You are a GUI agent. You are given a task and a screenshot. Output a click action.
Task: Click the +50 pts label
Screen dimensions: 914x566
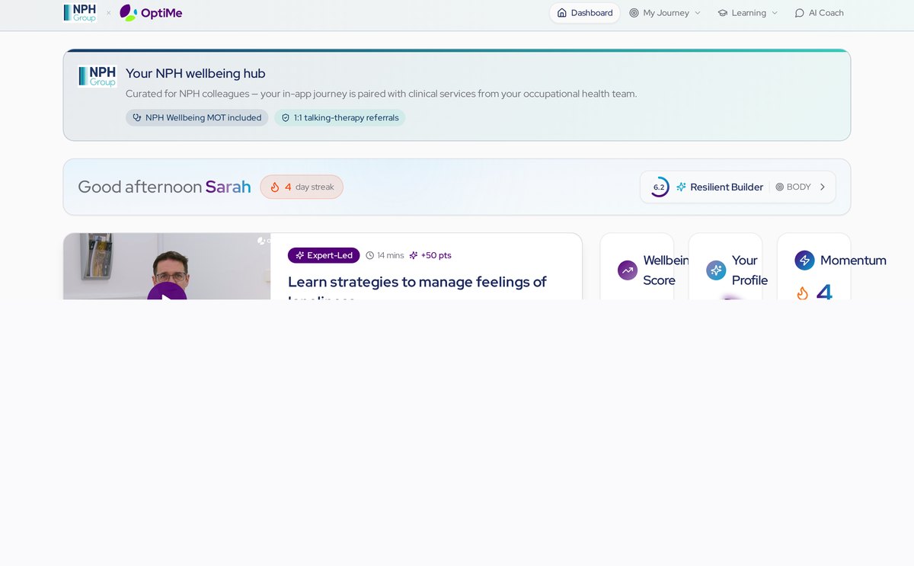coord(436,255)
